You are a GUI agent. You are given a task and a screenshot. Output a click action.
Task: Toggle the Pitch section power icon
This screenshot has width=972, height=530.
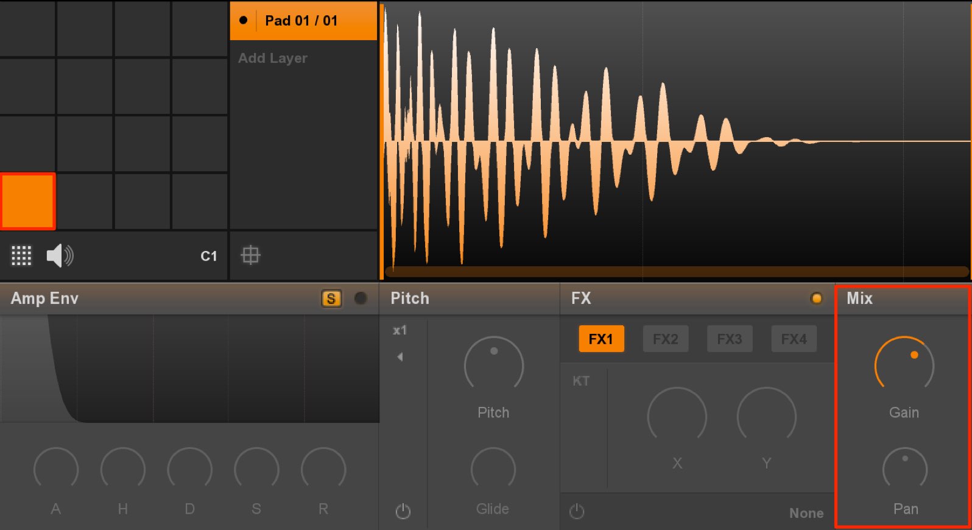[x=403, y=511]
